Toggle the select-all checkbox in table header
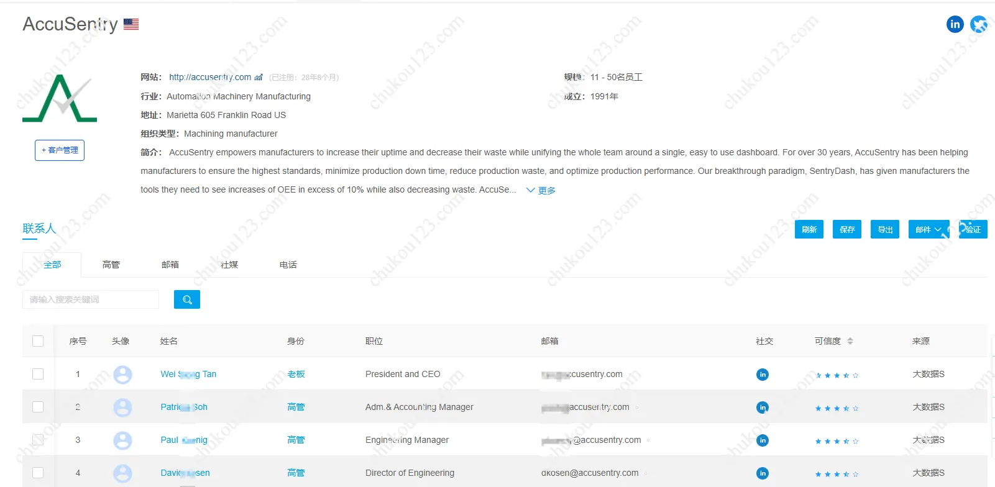This screenshot has height=487, width=995. click(38, 341)
